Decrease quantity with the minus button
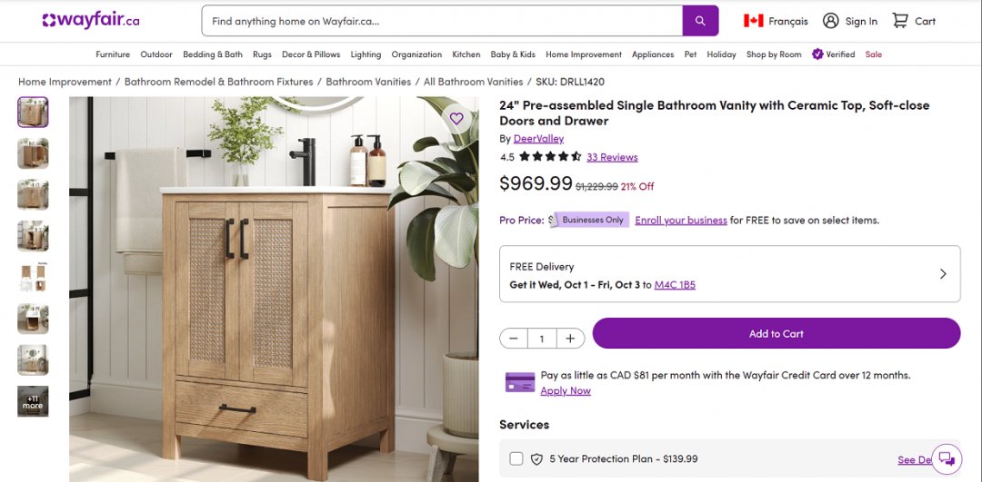The image size is (982, 482). (x=514, y=339)
